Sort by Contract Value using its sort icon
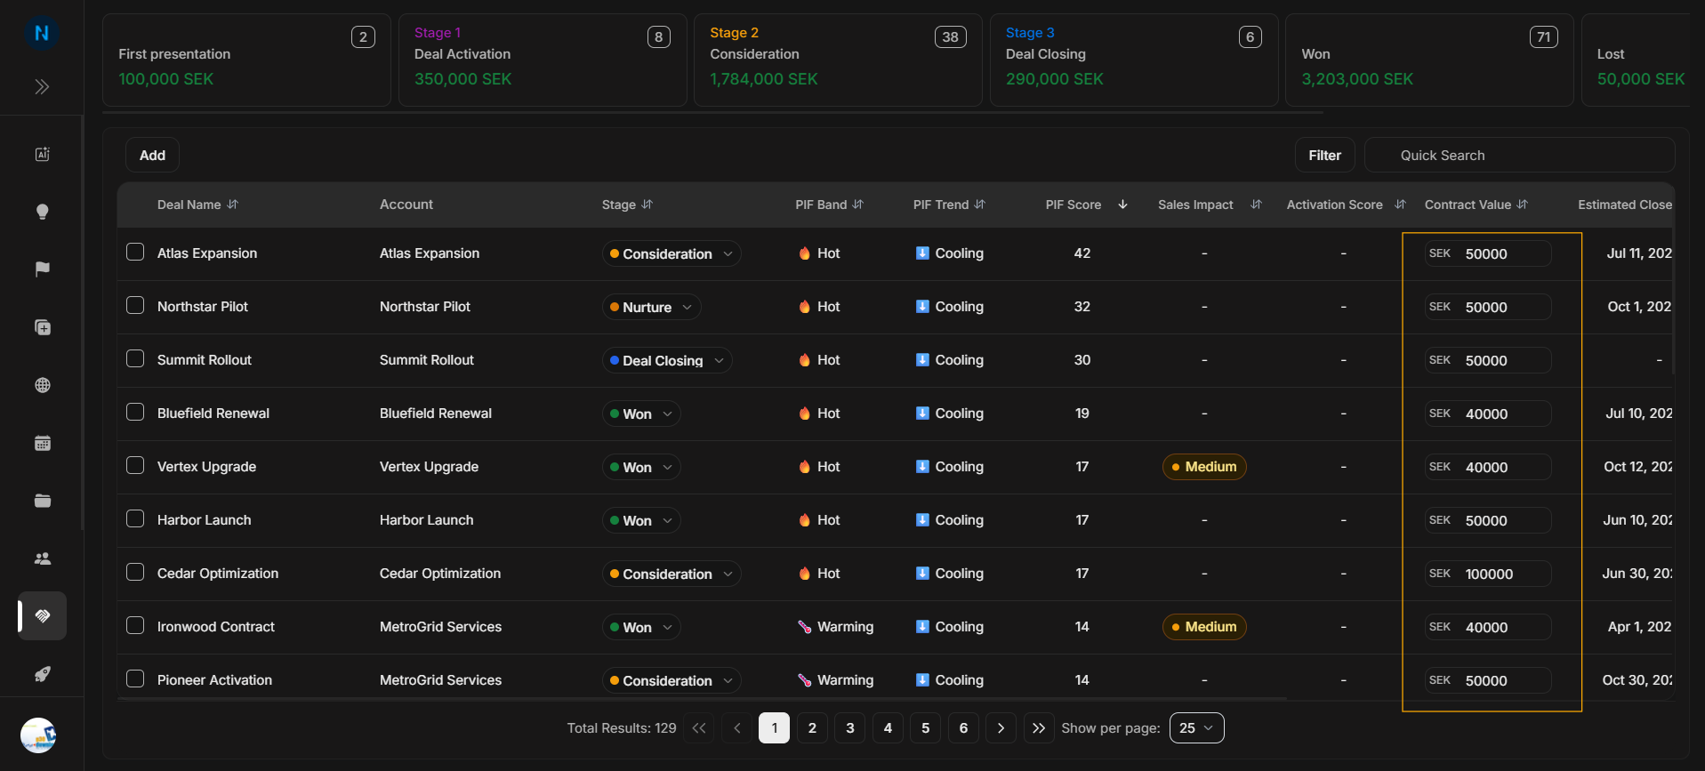Image resolution: width=1705 pixels, height=771 pixels. 1523,205
